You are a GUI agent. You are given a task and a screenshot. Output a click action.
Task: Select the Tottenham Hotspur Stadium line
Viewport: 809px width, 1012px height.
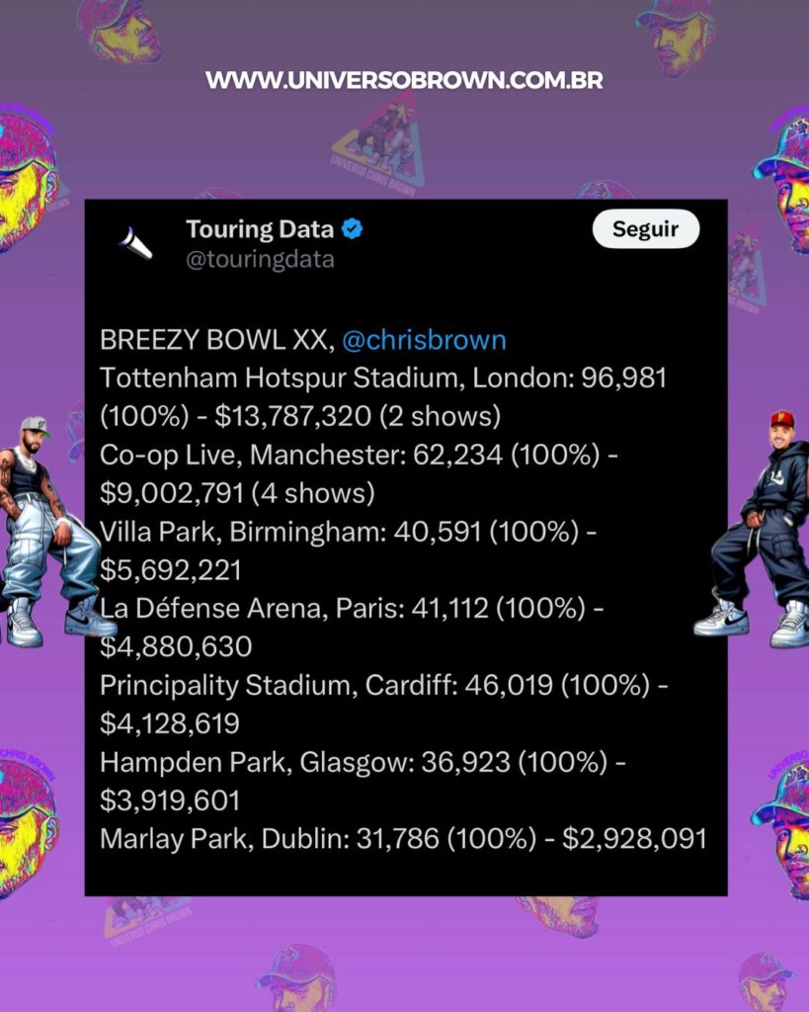383,397
